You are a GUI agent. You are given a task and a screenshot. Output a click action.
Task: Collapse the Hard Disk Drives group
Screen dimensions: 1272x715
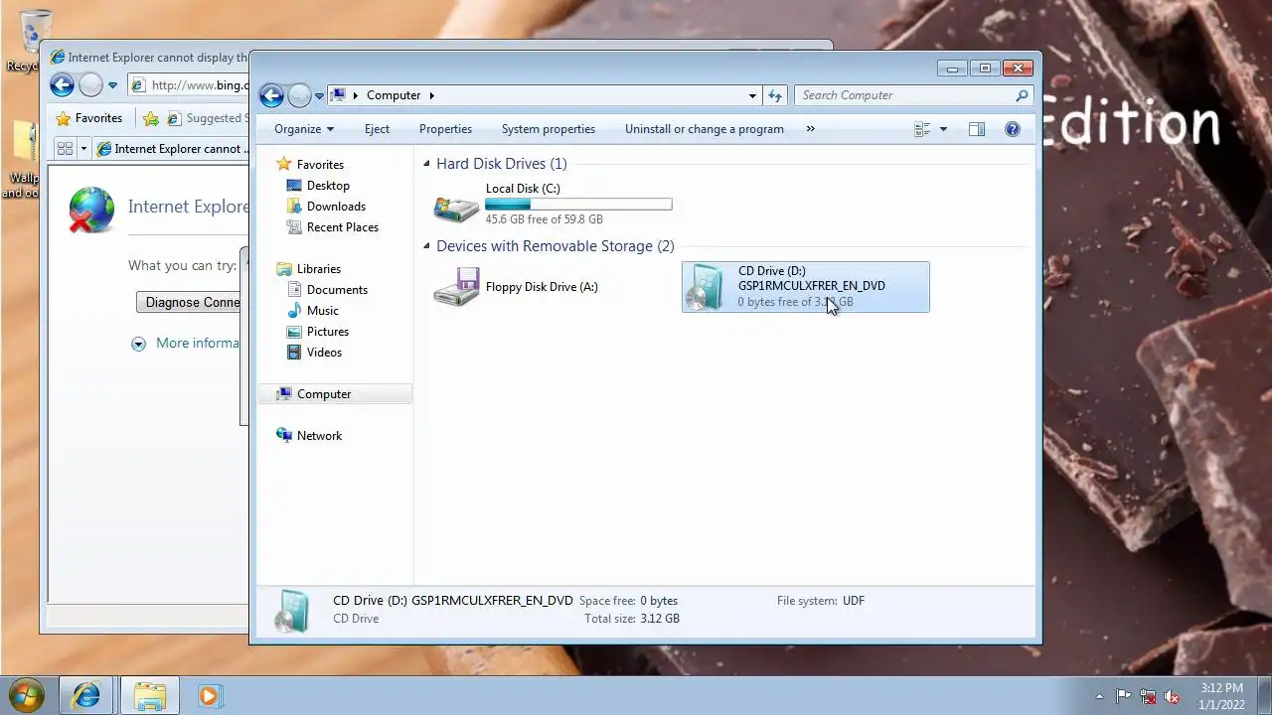427,164
